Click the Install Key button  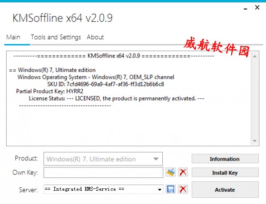click(x=225, y=173)
